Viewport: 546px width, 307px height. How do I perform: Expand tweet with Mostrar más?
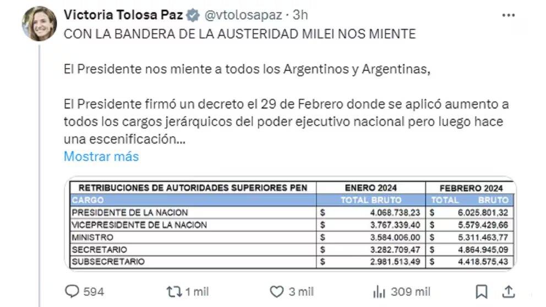tap(101, 157)
